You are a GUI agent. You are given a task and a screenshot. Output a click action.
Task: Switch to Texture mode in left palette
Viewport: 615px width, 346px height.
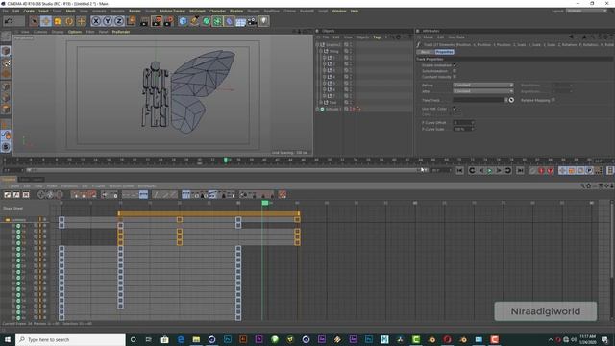click(6, 62)
